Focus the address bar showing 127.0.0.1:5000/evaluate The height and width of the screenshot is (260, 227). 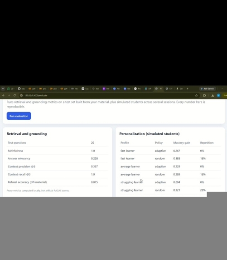coord(108,95)
